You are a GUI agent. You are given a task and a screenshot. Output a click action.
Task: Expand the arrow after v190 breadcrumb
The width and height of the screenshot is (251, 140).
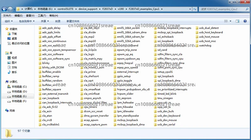[126, 9]
